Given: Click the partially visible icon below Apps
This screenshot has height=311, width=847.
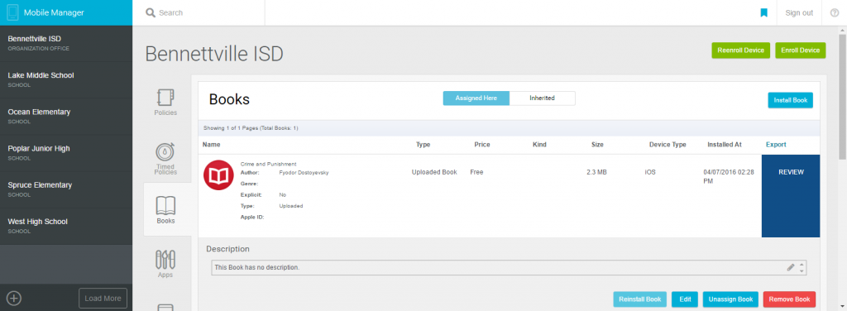Looking at the screenshot, I should point(165,307).
